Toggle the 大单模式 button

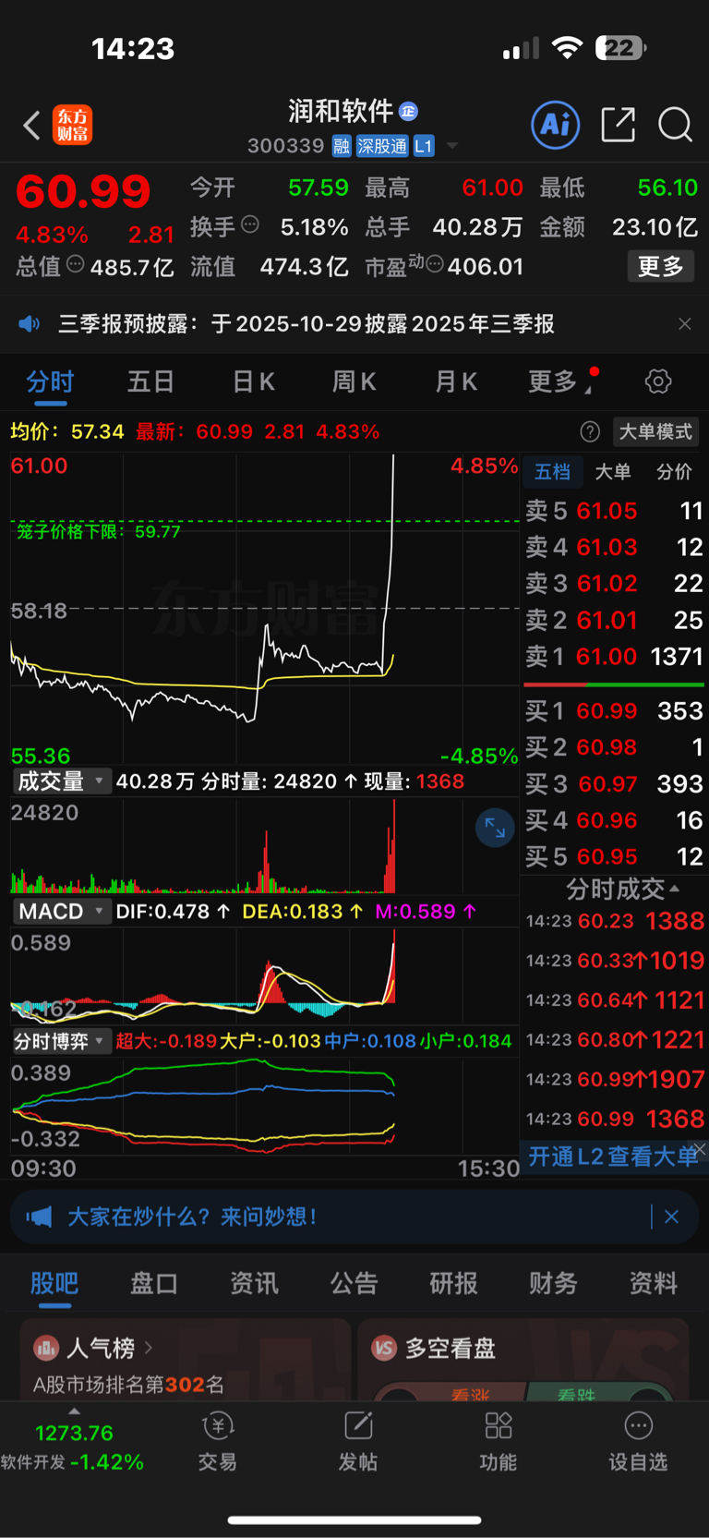point(655,431)
